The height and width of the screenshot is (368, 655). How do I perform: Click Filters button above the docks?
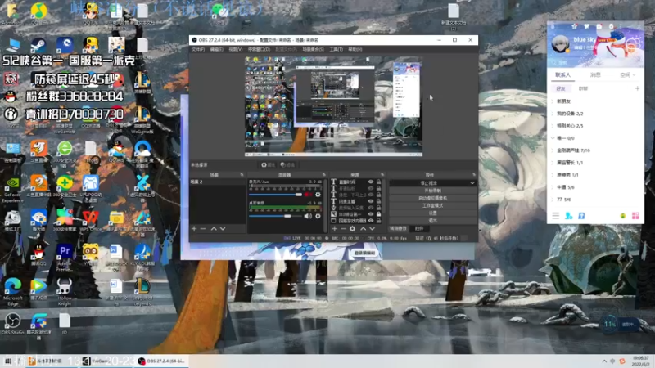287,165
